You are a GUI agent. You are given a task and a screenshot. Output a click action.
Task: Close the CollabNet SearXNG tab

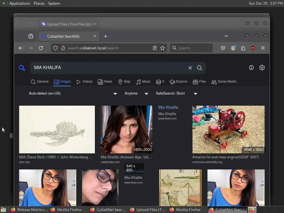pos(95,36)
